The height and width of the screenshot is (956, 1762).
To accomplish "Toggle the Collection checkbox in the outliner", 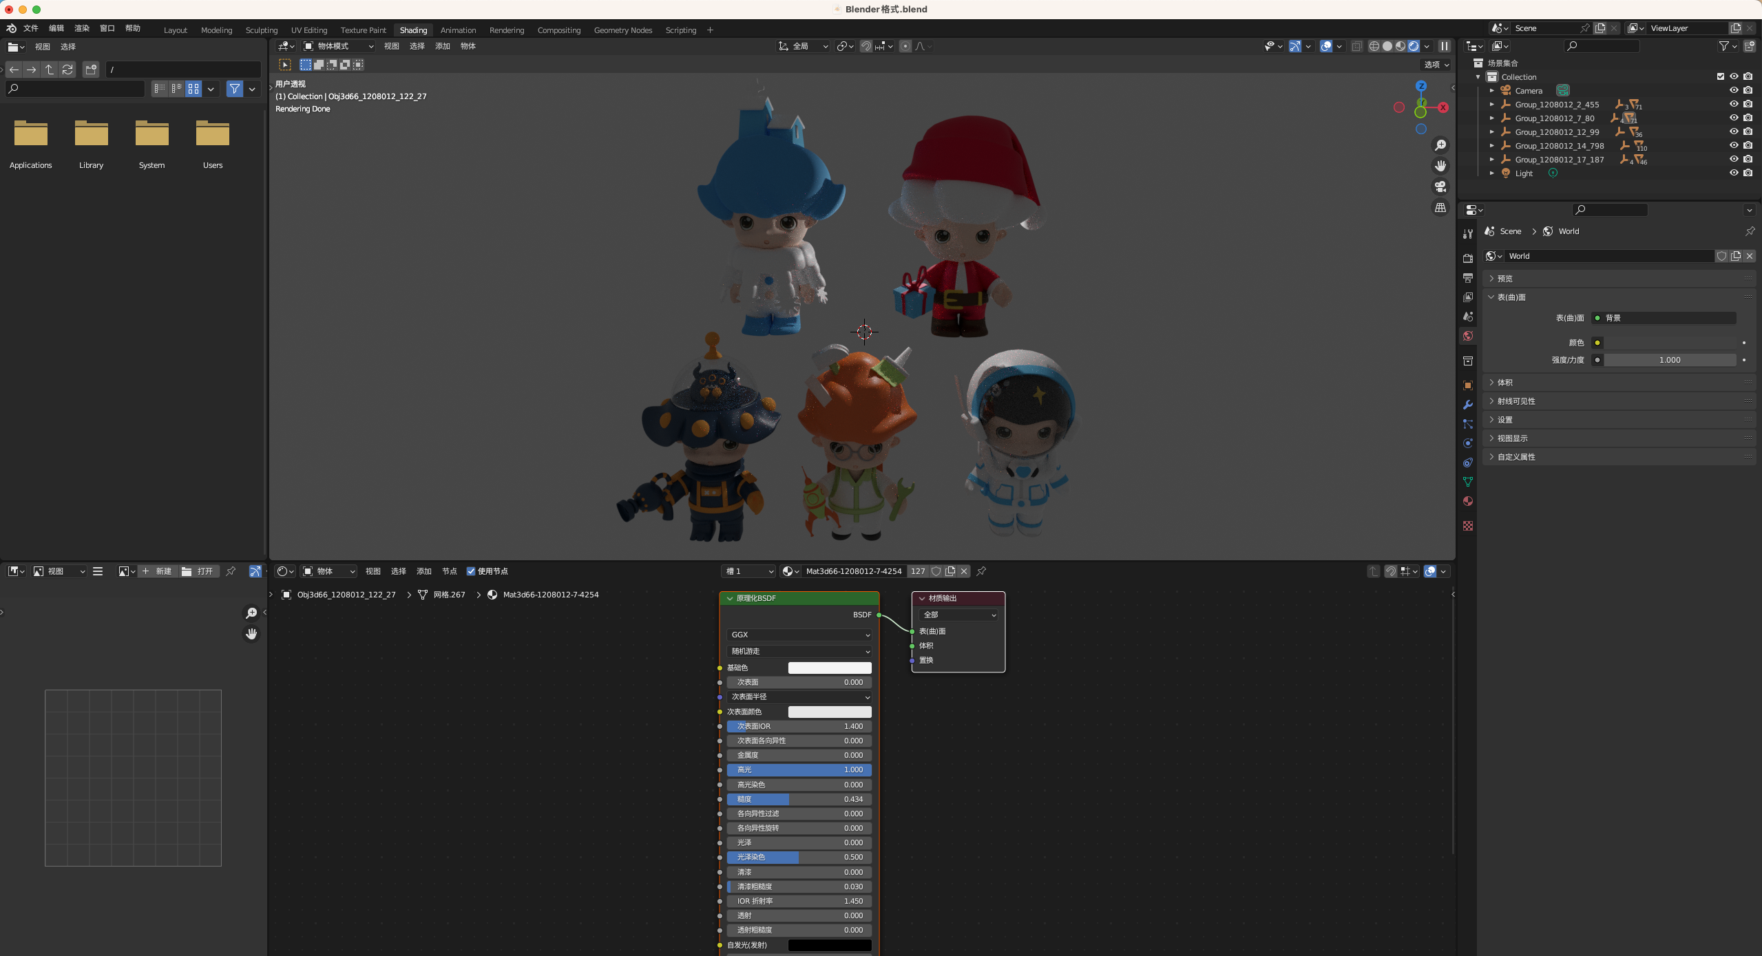I will click(x=1719, y=76).
